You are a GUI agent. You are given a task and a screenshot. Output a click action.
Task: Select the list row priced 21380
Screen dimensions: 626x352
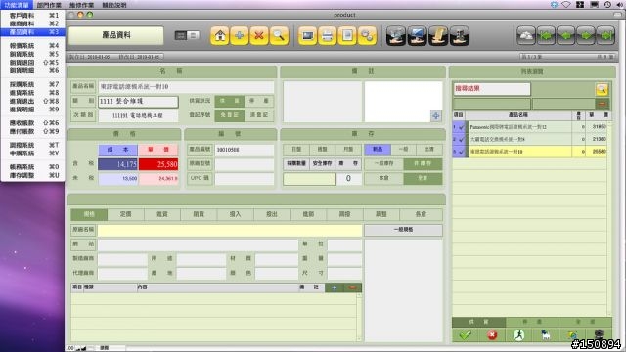(530, 139)
